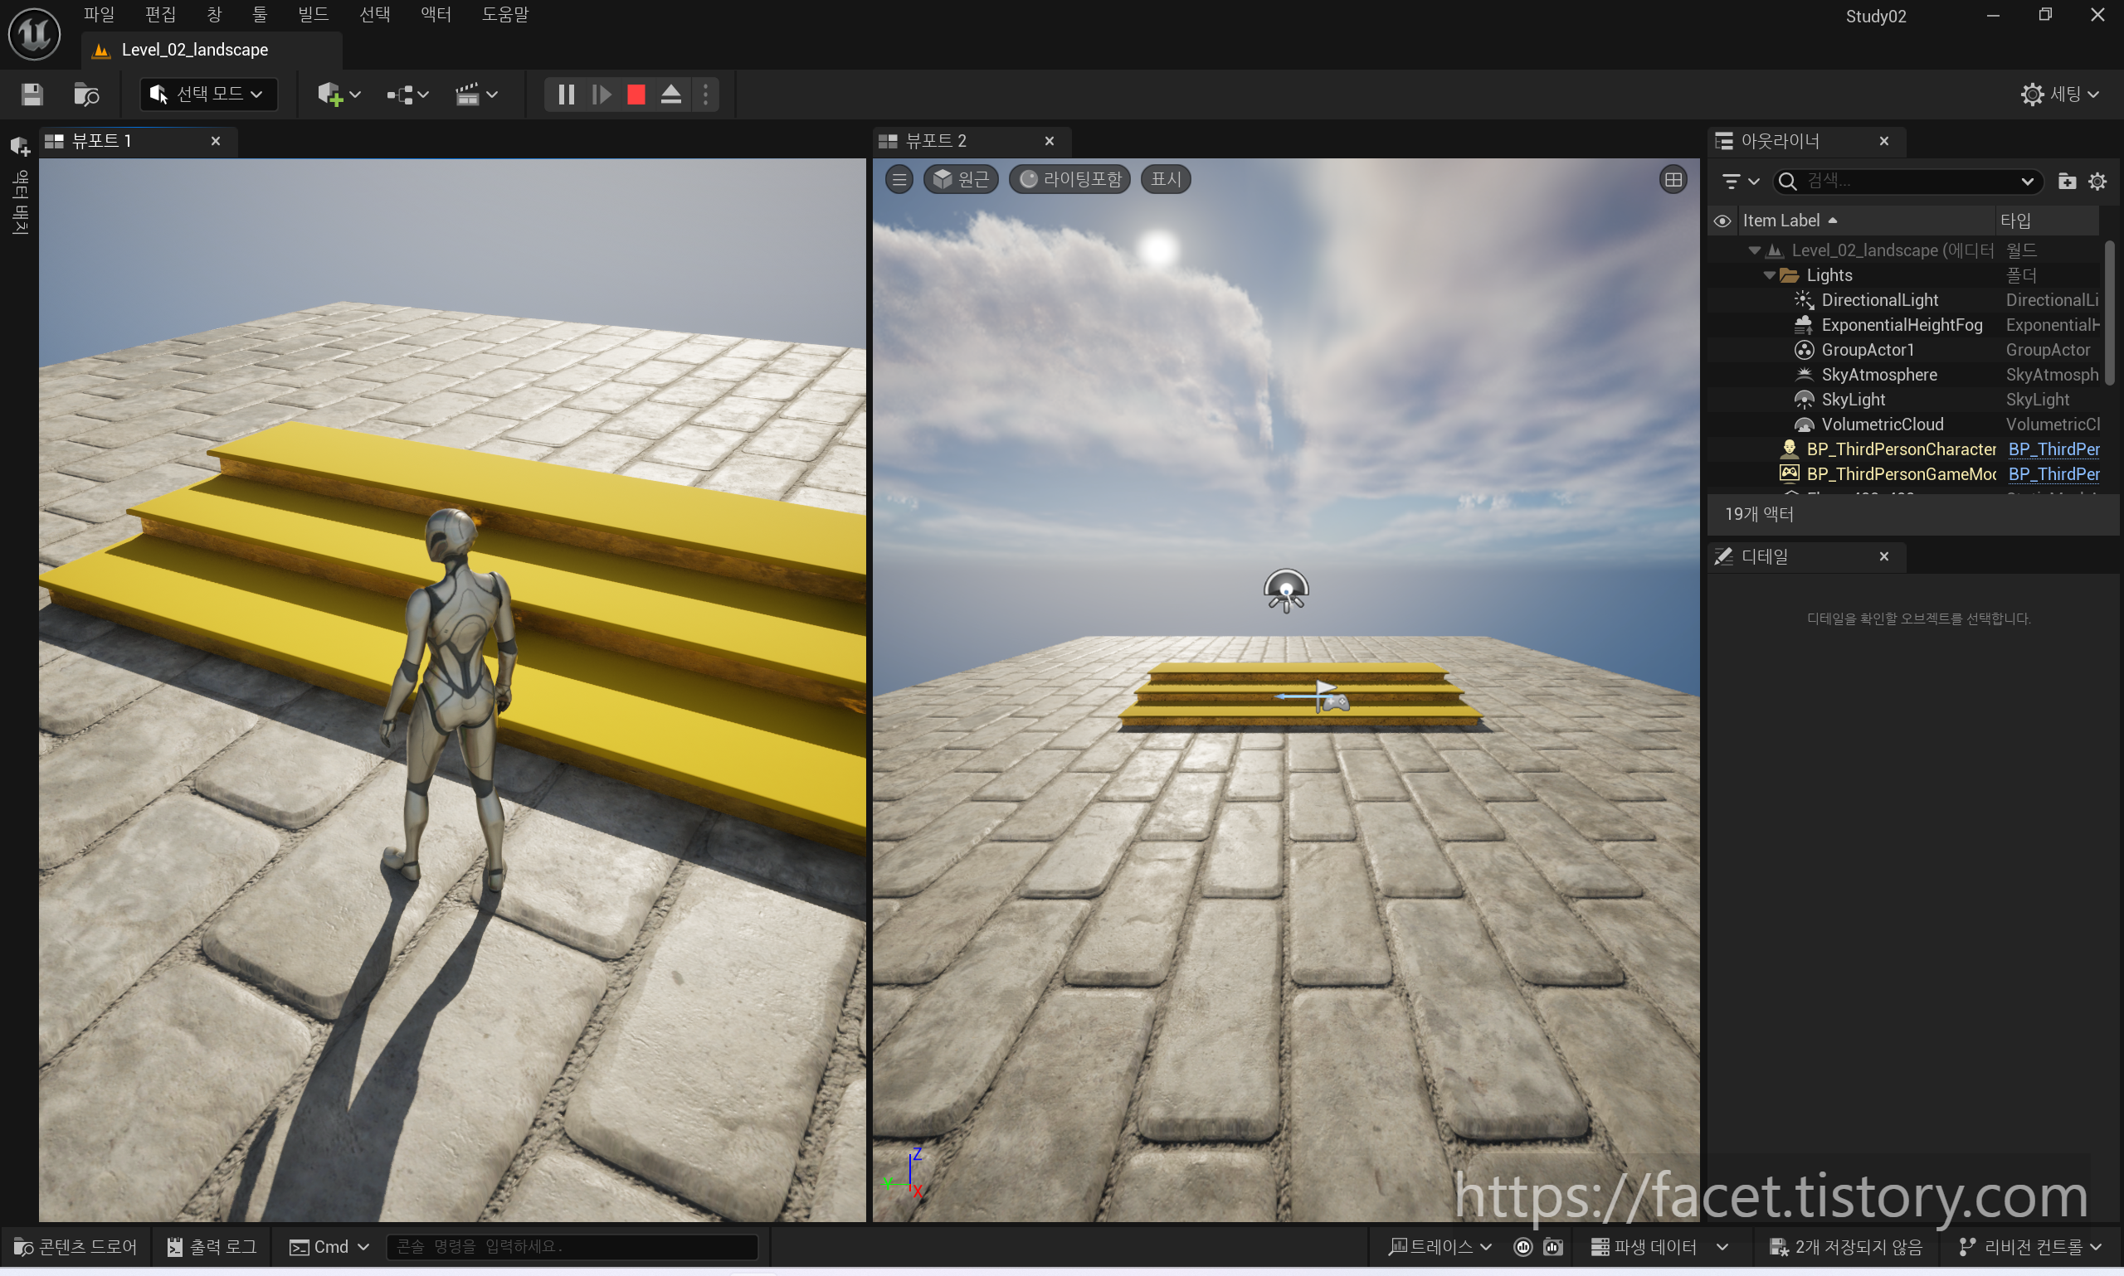2124x1276 pixels.
Task: Pause the running simulation
Action: (565, 95)
